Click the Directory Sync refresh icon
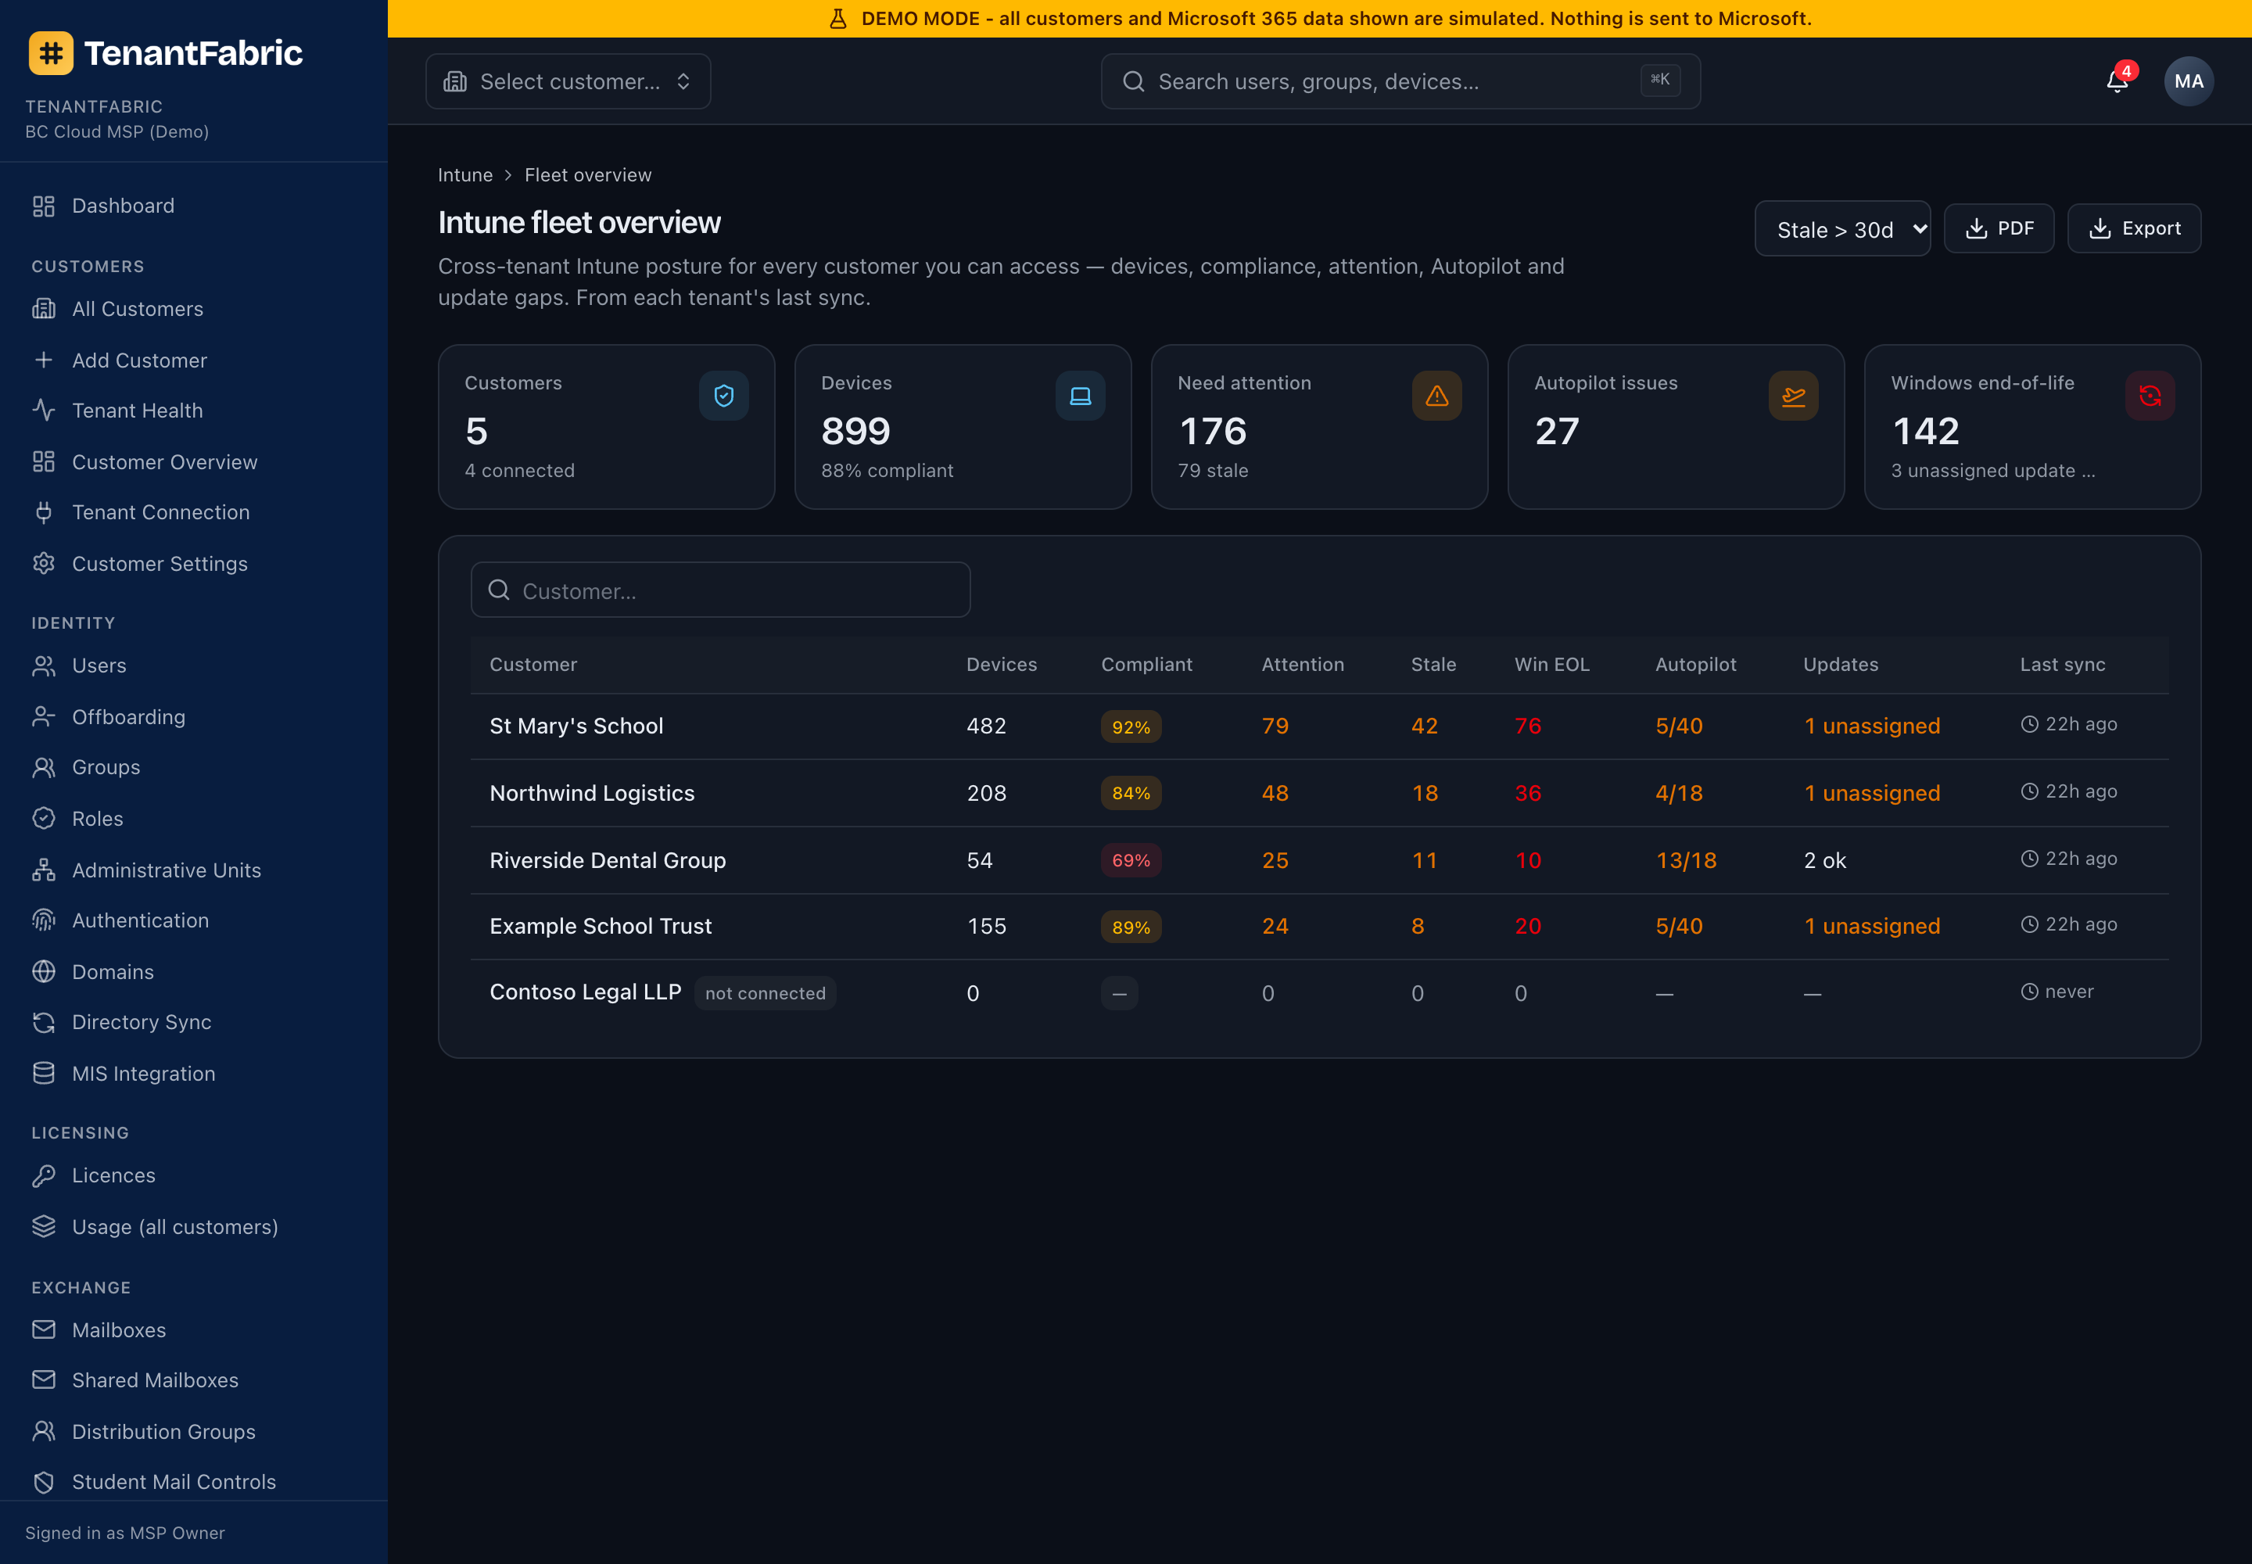 (44, 1022)
